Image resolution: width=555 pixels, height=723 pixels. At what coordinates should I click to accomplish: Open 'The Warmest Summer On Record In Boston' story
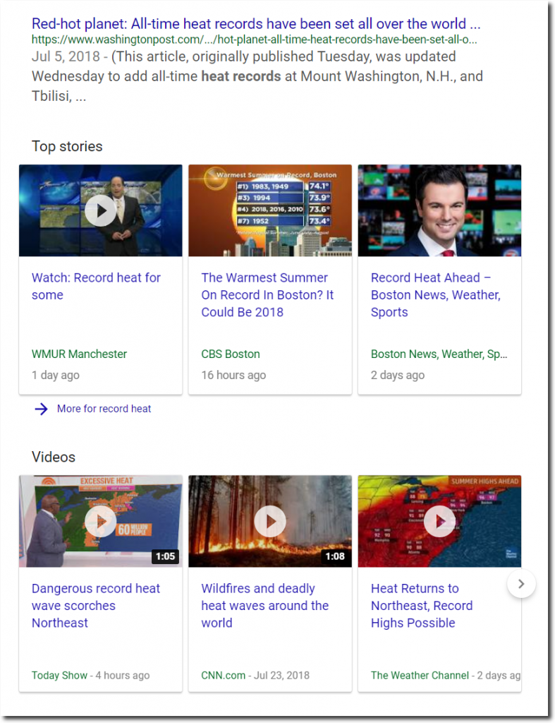pyautogui.click(x=267, y=294)
